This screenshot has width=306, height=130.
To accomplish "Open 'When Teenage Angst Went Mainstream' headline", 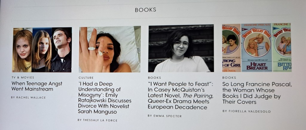I will (37, 87).
